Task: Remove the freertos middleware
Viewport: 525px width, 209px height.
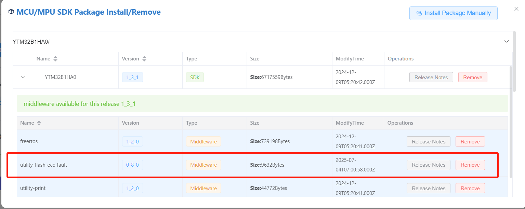Action: click(x=470, y=142)
